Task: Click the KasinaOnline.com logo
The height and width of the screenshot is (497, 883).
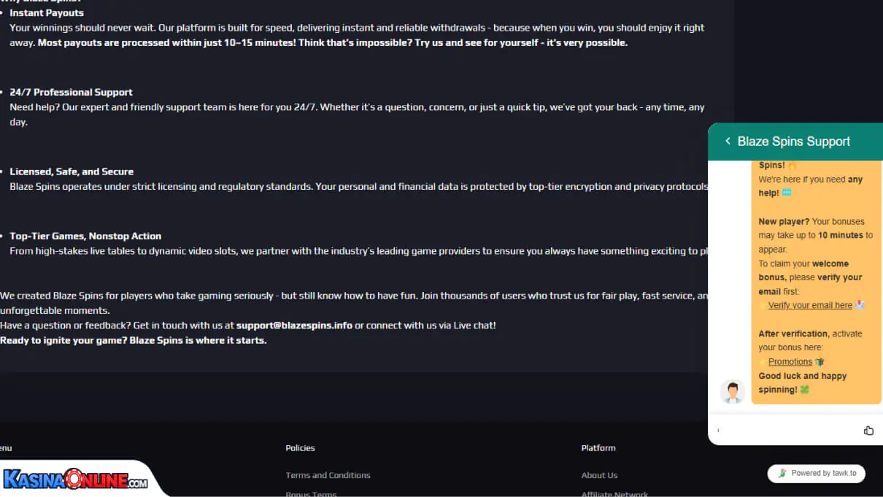Action: (x=75, y=479)
